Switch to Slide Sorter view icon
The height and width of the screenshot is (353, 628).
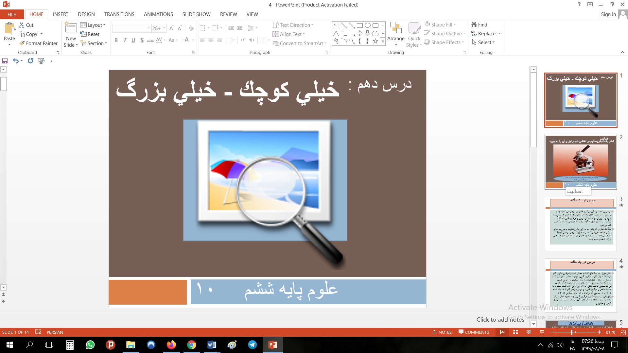(515, 332)
